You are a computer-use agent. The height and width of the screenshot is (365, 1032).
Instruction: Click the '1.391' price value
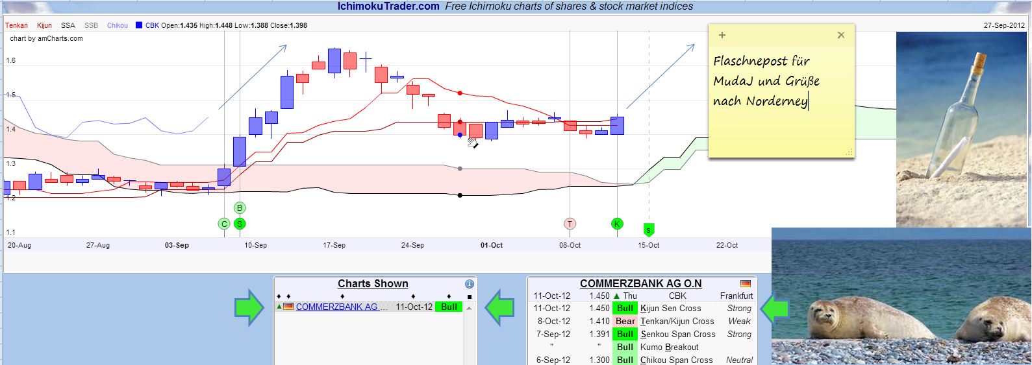point(599,334)
